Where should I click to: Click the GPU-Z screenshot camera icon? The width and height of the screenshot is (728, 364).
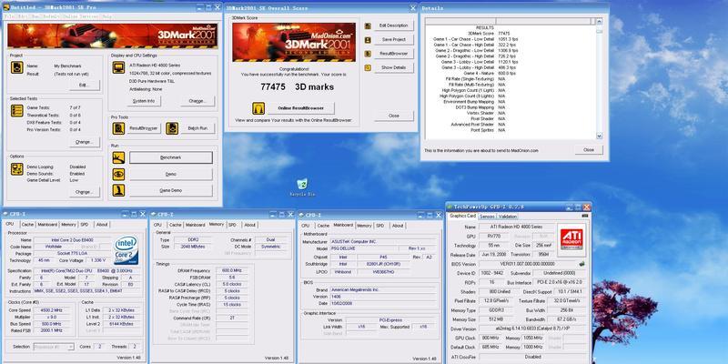tap(585, 216)
